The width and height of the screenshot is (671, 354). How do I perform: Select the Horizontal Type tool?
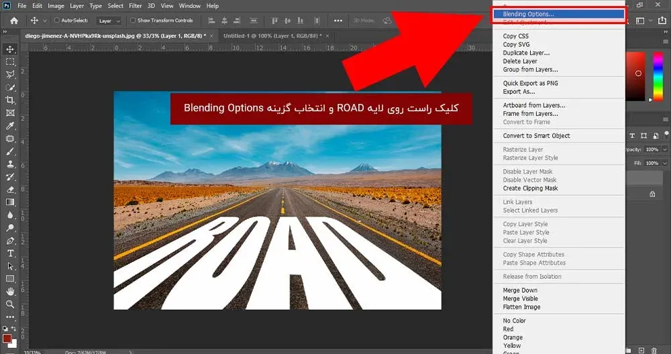tap(10, 253)
